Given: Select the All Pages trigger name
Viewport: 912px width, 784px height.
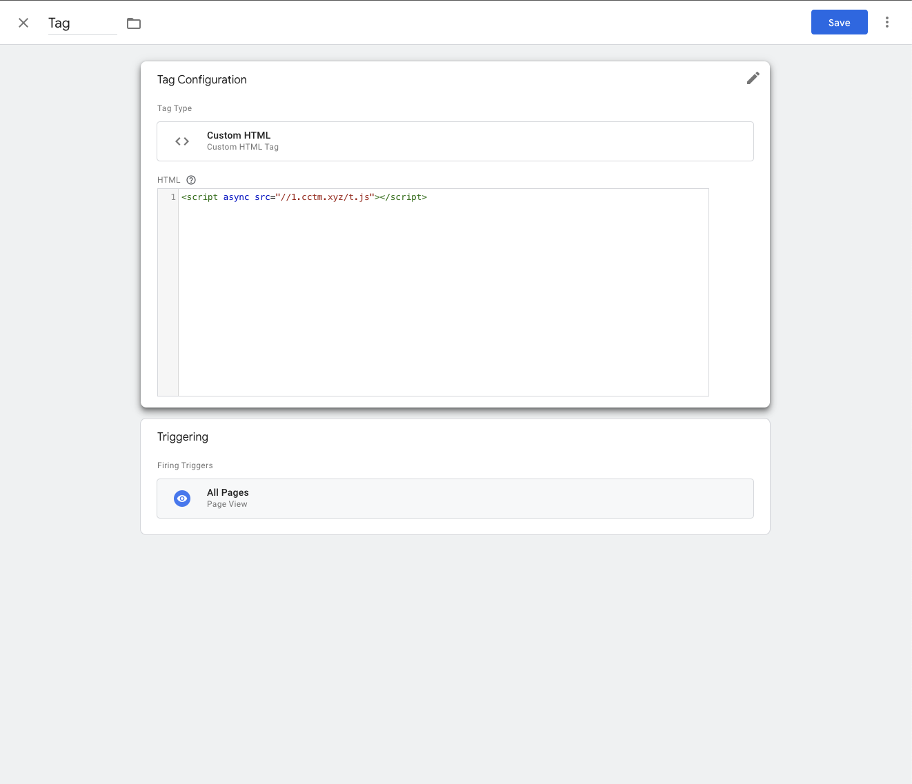Looking at the screenshot, I should [228, 492].
